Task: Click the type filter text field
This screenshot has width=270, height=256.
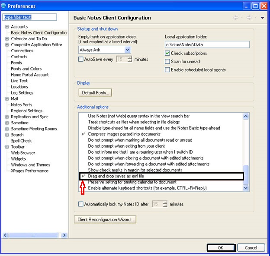Action: point(29,17)
